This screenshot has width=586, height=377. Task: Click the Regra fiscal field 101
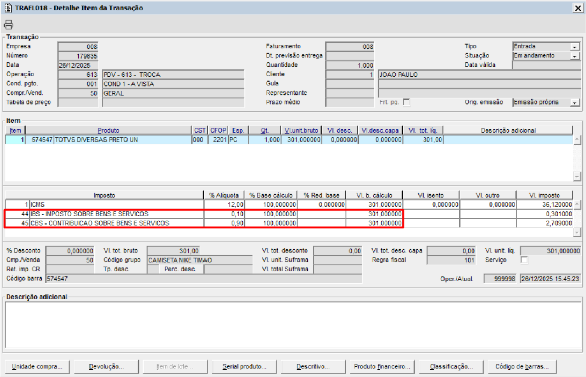[x=451, y=260]
